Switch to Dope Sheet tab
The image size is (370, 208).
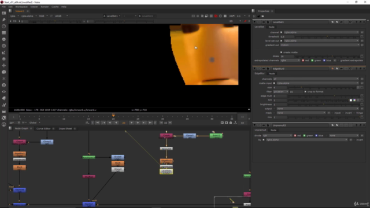pyautogui.click(x=65, y=129)
